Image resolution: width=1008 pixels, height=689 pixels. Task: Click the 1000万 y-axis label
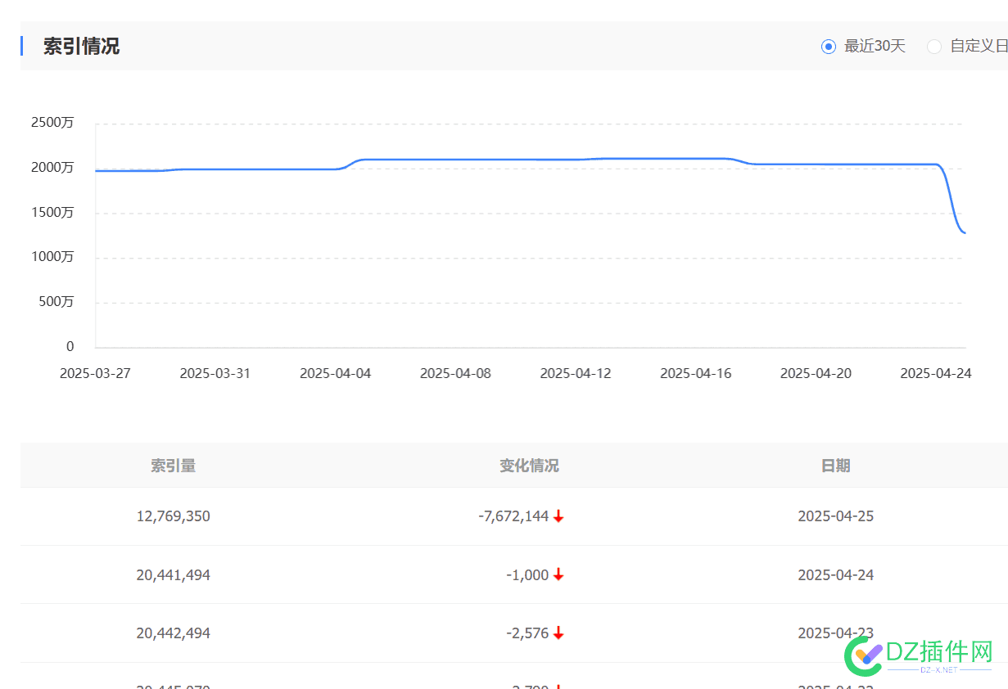(52, 257)
